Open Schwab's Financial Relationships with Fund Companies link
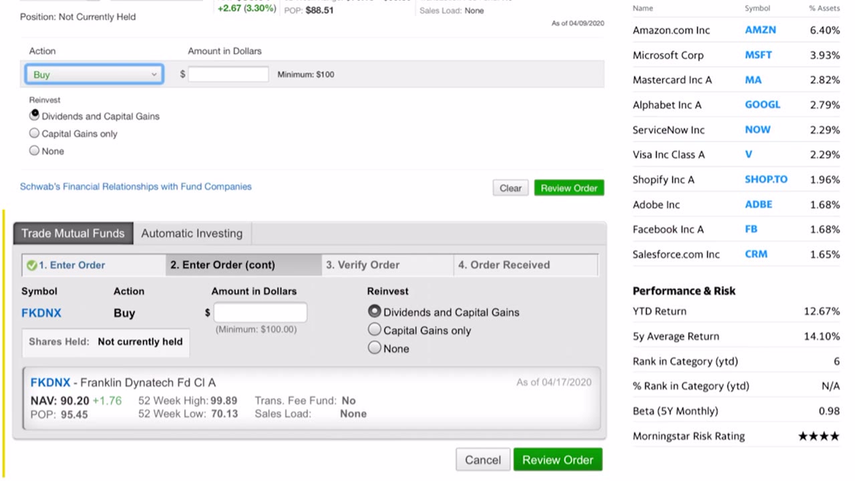Viewport: 855px width, 481px height. point(136,186)
